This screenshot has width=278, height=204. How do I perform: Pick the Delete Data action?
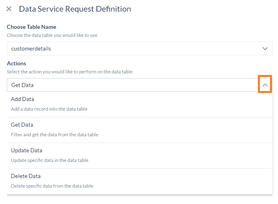pos(140,181)
